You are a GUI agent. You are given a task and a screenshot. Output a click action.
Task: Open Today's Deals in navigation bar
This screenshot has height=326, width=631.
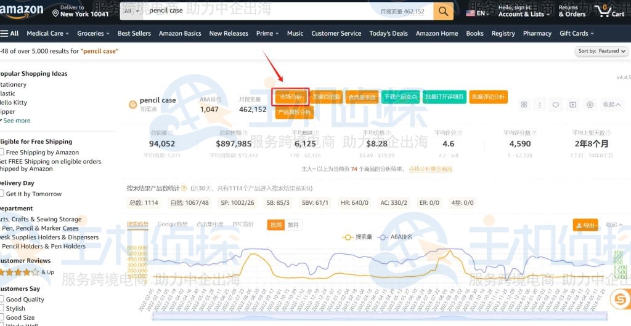(x=388, y=33)
